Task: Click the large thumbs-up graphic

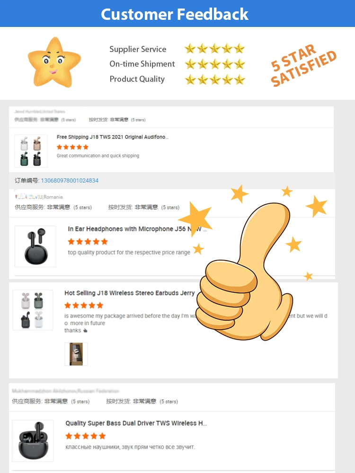Action: click(x=245, y=272)
